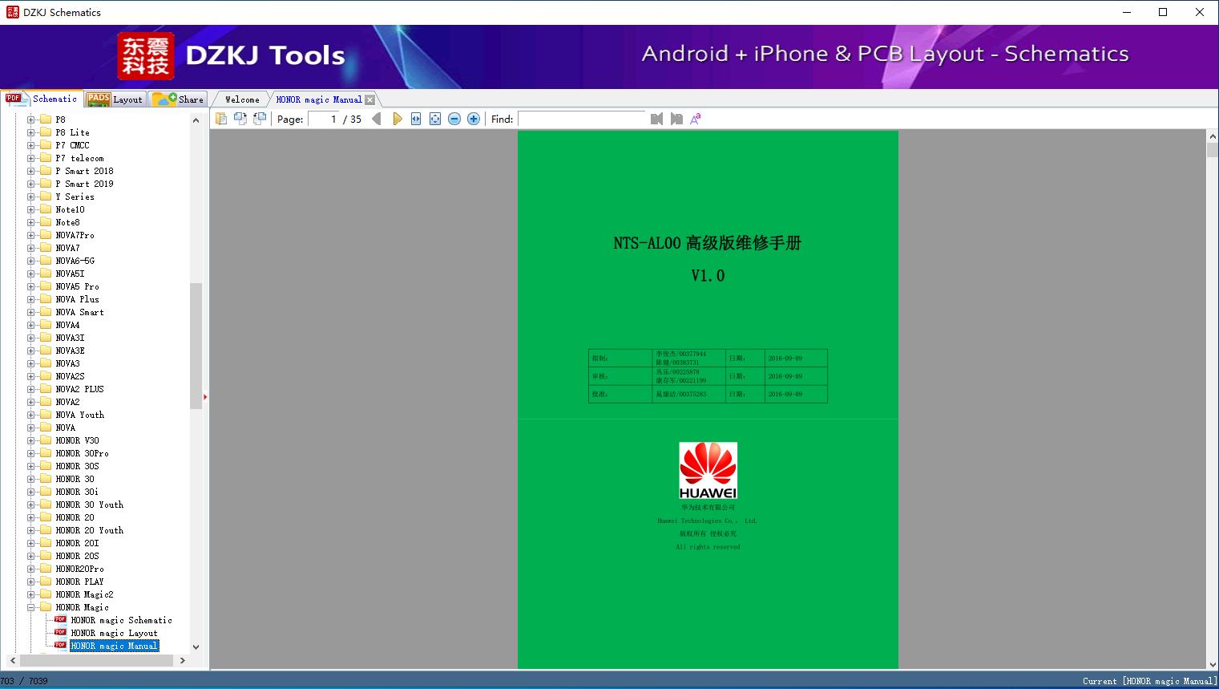The width and height of the screenshot is (1219, 689).
Task: Click the P7 CMCC folder icon
Action: coord(46,145)
